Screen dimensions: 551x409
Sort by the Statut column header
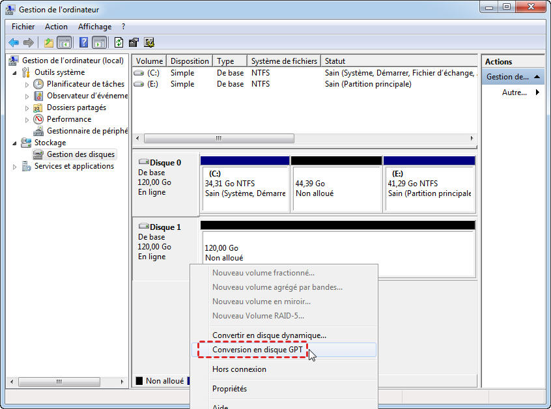click(399, 61)
